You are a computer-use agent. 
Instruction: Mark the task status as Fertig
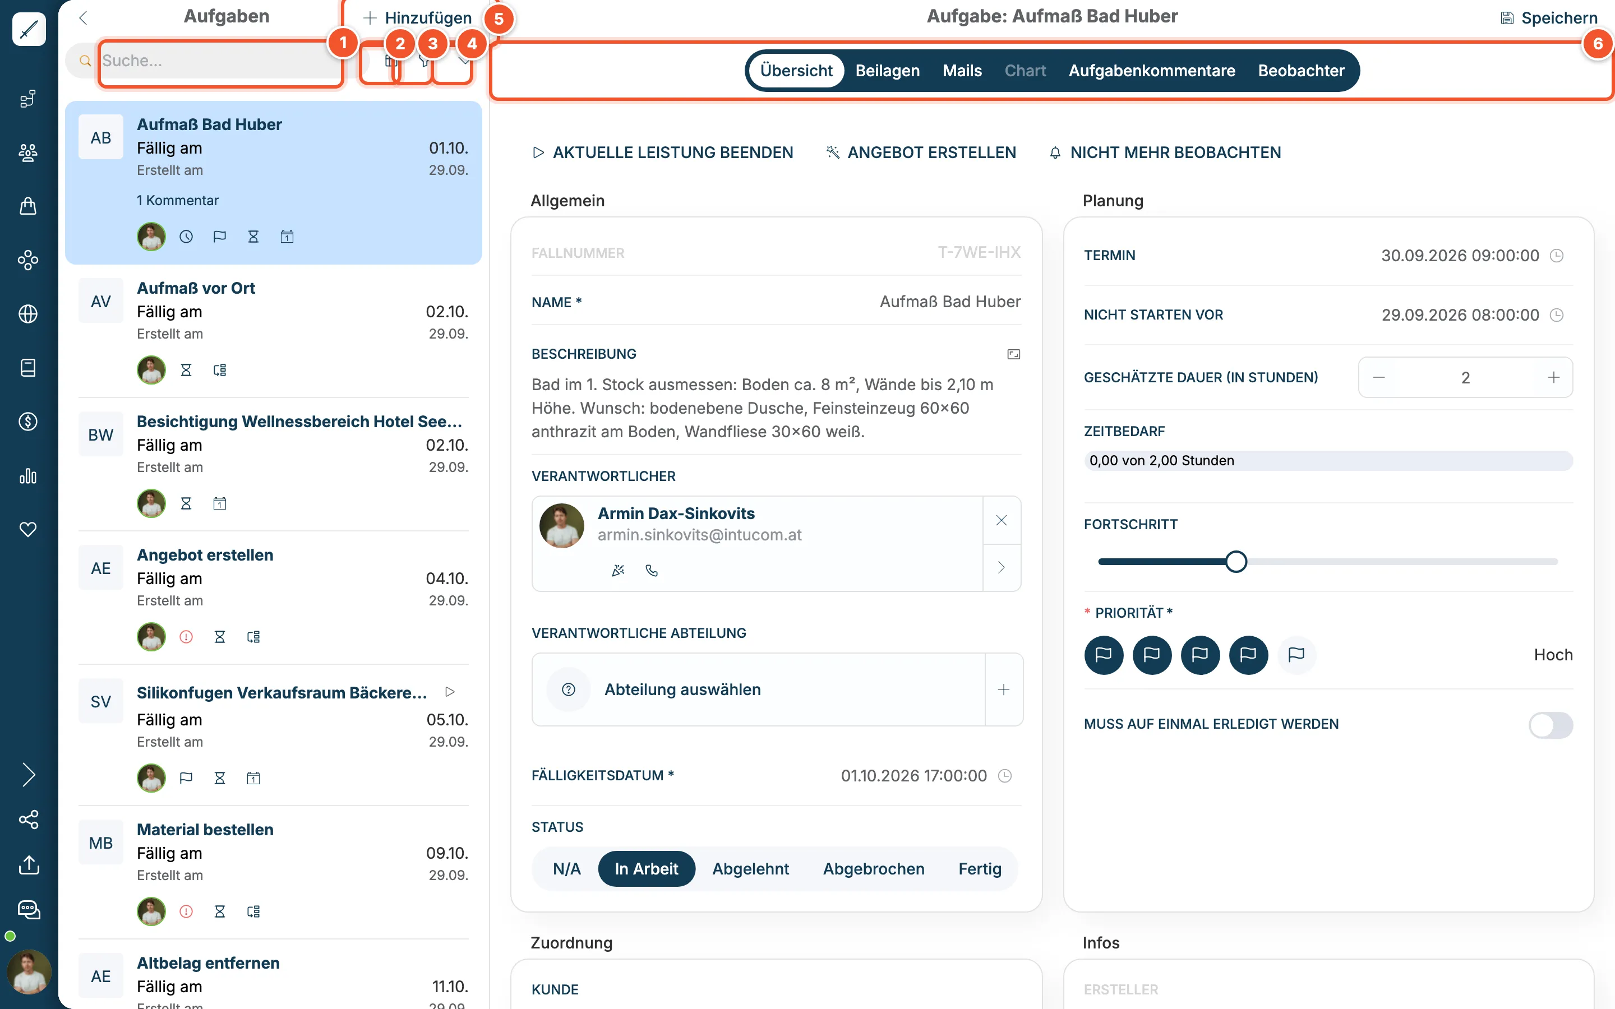pyautogui.click(x=980, y=869)
